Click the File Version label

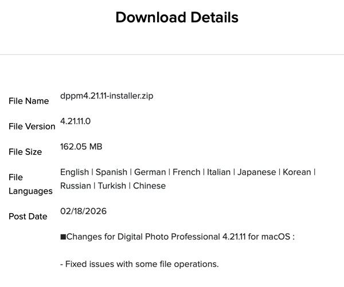point(32,126)
